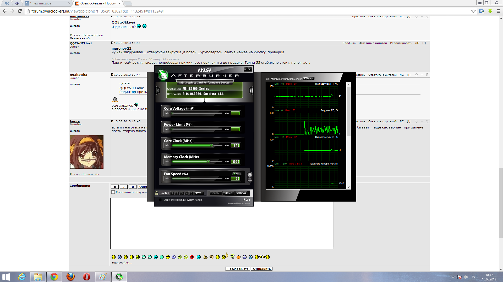The image size is (503, 282).
Task: Insert the first yellow smiley in the row
Action: (x=113, y=257)
